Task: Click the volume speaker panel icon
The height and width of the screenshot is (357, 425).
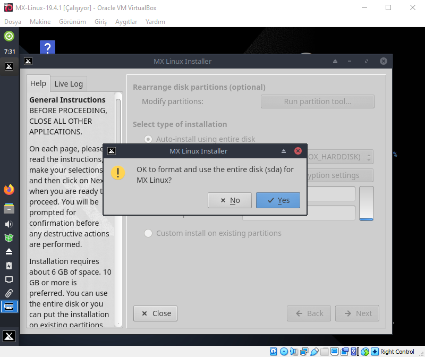Action: click(x=9, y=224)
